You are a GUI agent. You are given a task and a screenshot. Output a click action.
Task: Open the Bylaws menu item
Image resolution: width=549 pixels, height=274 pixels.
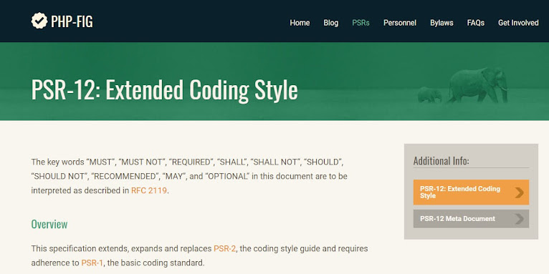[441, 23]
